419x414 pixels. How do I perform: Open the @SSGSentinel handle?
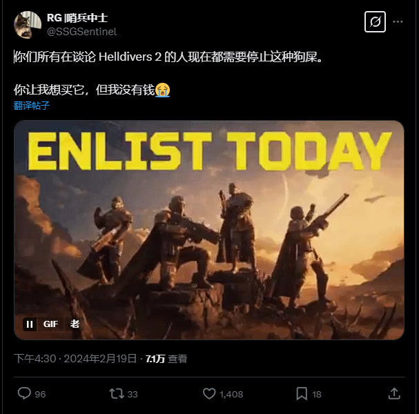81,32
